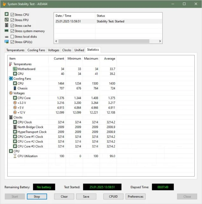This screenshot has width=202, height=204.
Task: Click the +5 V lightning icon
Action: (x=15, y=107)
